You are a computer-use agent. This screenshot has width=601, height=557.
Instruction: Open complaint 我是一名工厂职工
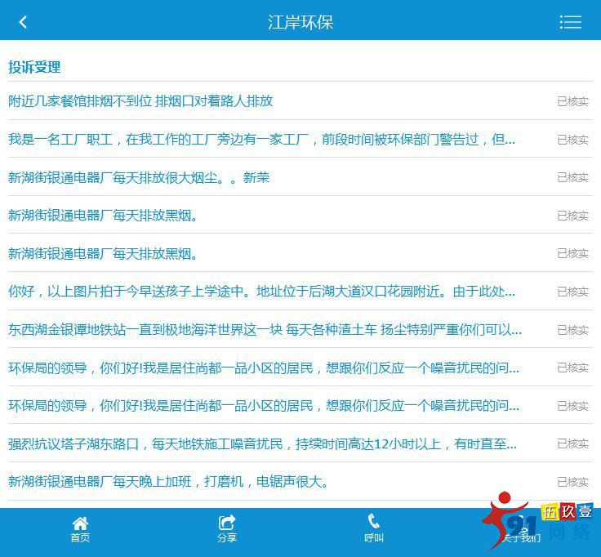pos(261,139)
